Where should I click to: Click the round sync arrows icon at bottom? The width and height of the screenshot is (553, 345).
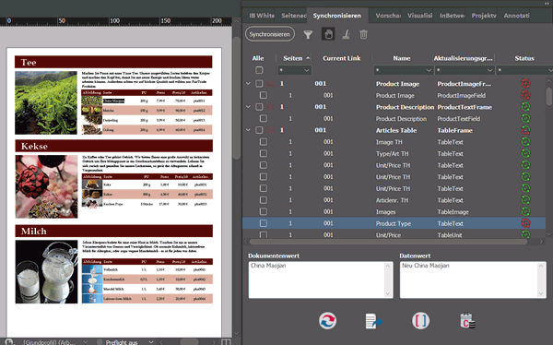[x=327, y=321]
